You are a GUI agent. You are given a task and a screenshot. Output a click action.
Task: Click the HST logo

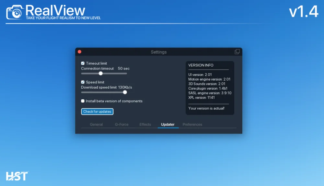(x=17, y=176)
